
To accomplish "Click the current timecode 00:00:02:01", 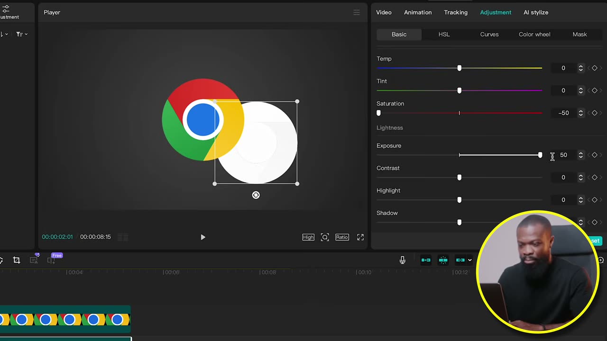I will coord(57,237).
